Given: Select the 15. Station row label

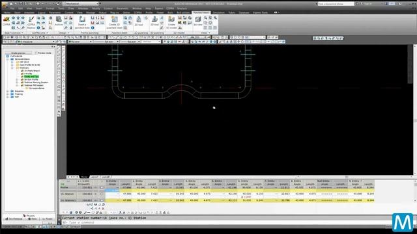Looking at the screenshot, I should tap(67, 194).
